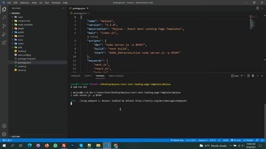Click Ln 1, Col 1 status entry
Image resolution: width=266 pixels, height=149 pixels.
tap(191, 140)
